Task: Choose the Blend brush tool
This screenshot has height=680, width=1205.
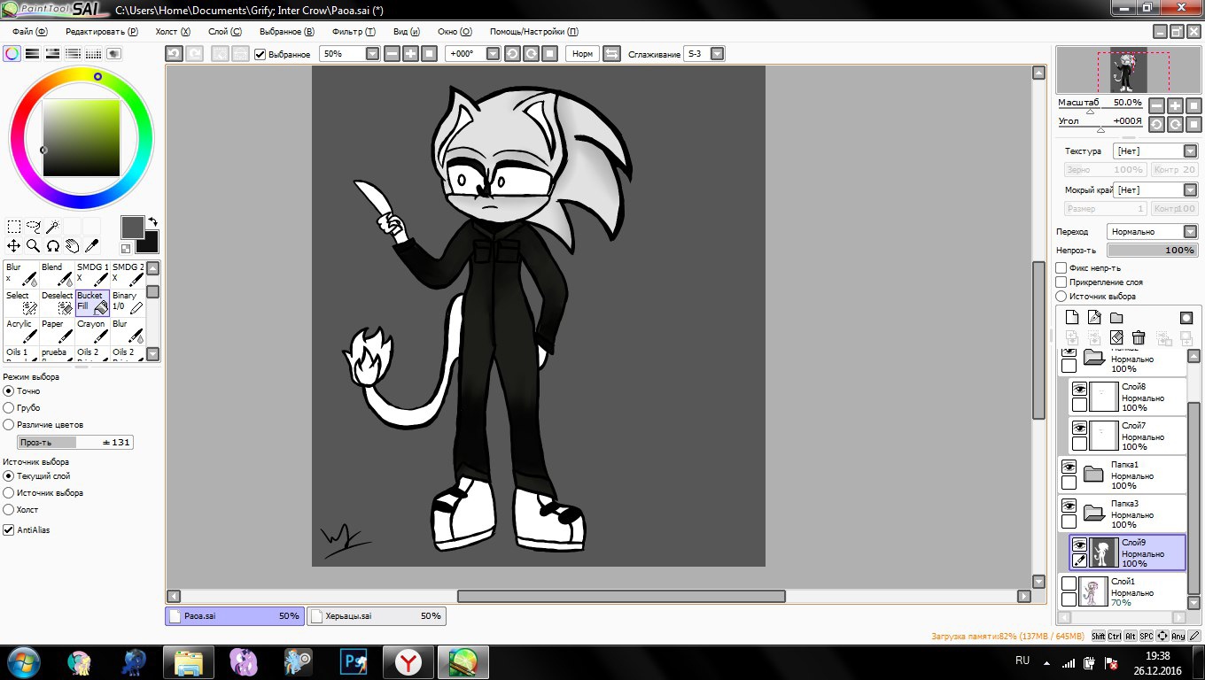Action: point(57,274)
